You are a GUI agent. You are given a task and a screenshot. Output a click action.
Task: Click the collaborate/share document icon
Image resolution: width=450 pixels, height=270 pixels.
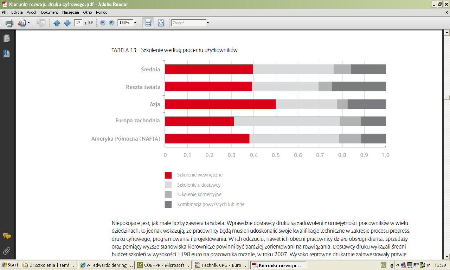tap(22, 23)
